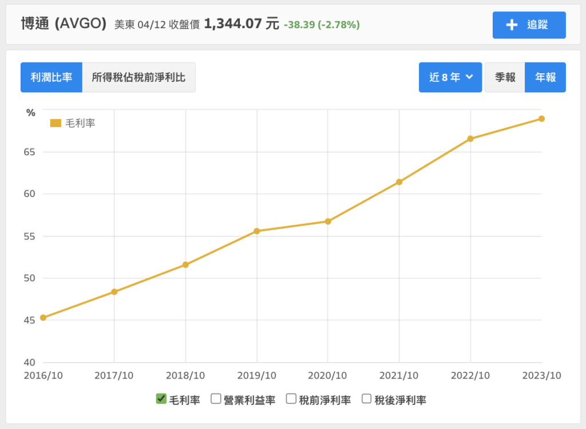The image size is (586, 429).
Task: Click the 2018/10 data point on the line
Action: pyautogui.click(x=185, y=265)
